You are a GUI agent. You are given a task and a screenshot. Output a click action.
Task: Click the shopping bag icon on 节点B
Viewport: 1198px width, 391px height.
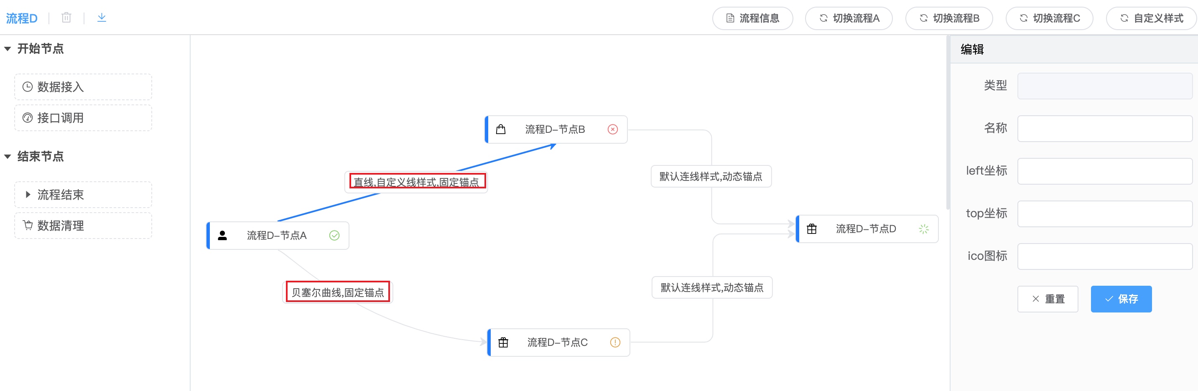click(x=500, y=129)
